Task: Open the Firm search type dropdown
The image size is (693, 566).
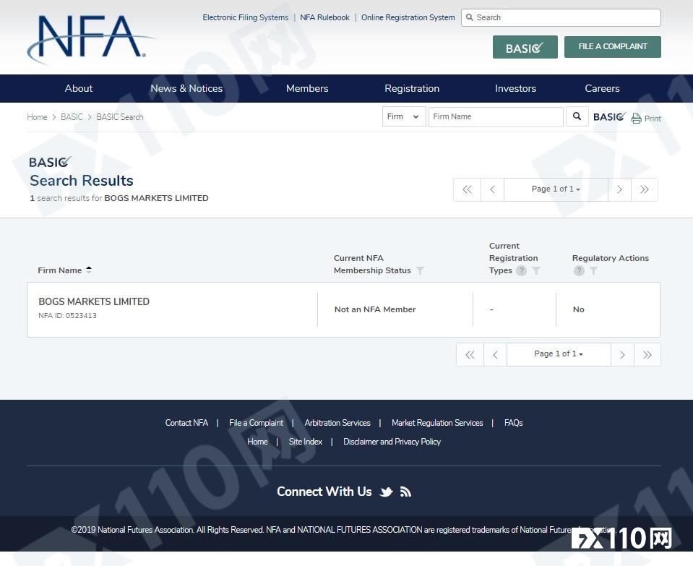Action: coord(404,116)
